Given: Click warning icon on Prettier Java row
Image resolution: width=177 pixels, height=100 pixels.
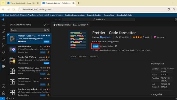Looking at the screenshot, I should point(49,85).
